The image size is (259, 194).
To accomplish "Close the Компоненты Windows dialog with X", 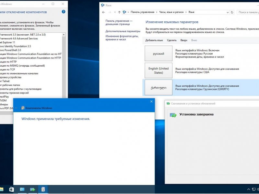I will tap(152, 102).
